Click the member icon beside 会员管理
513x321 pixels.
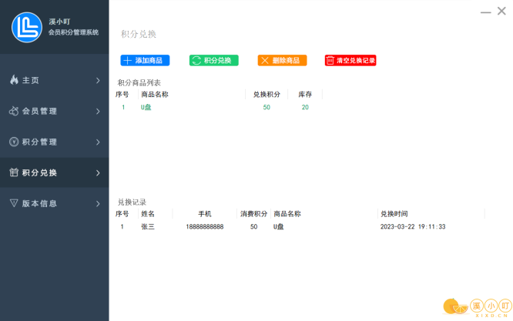tap(14, 111)
